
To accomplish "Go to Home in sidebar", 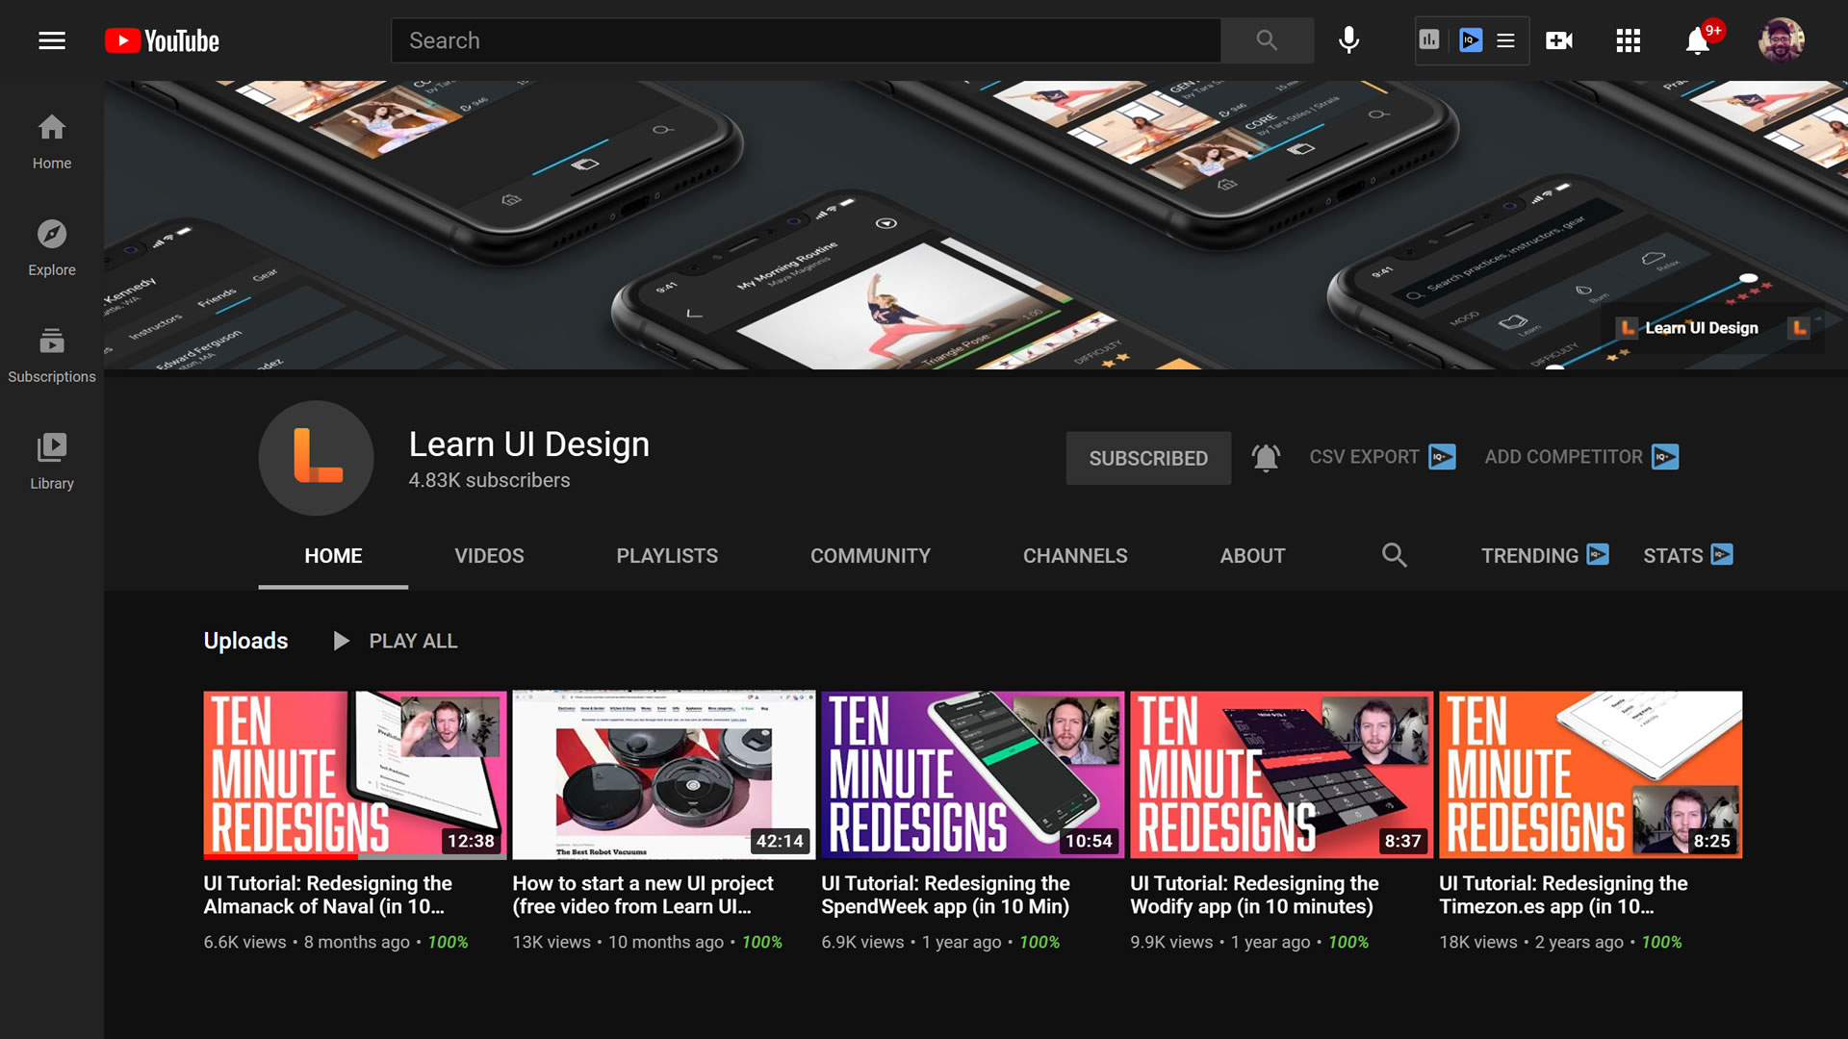I will point(52,141).
